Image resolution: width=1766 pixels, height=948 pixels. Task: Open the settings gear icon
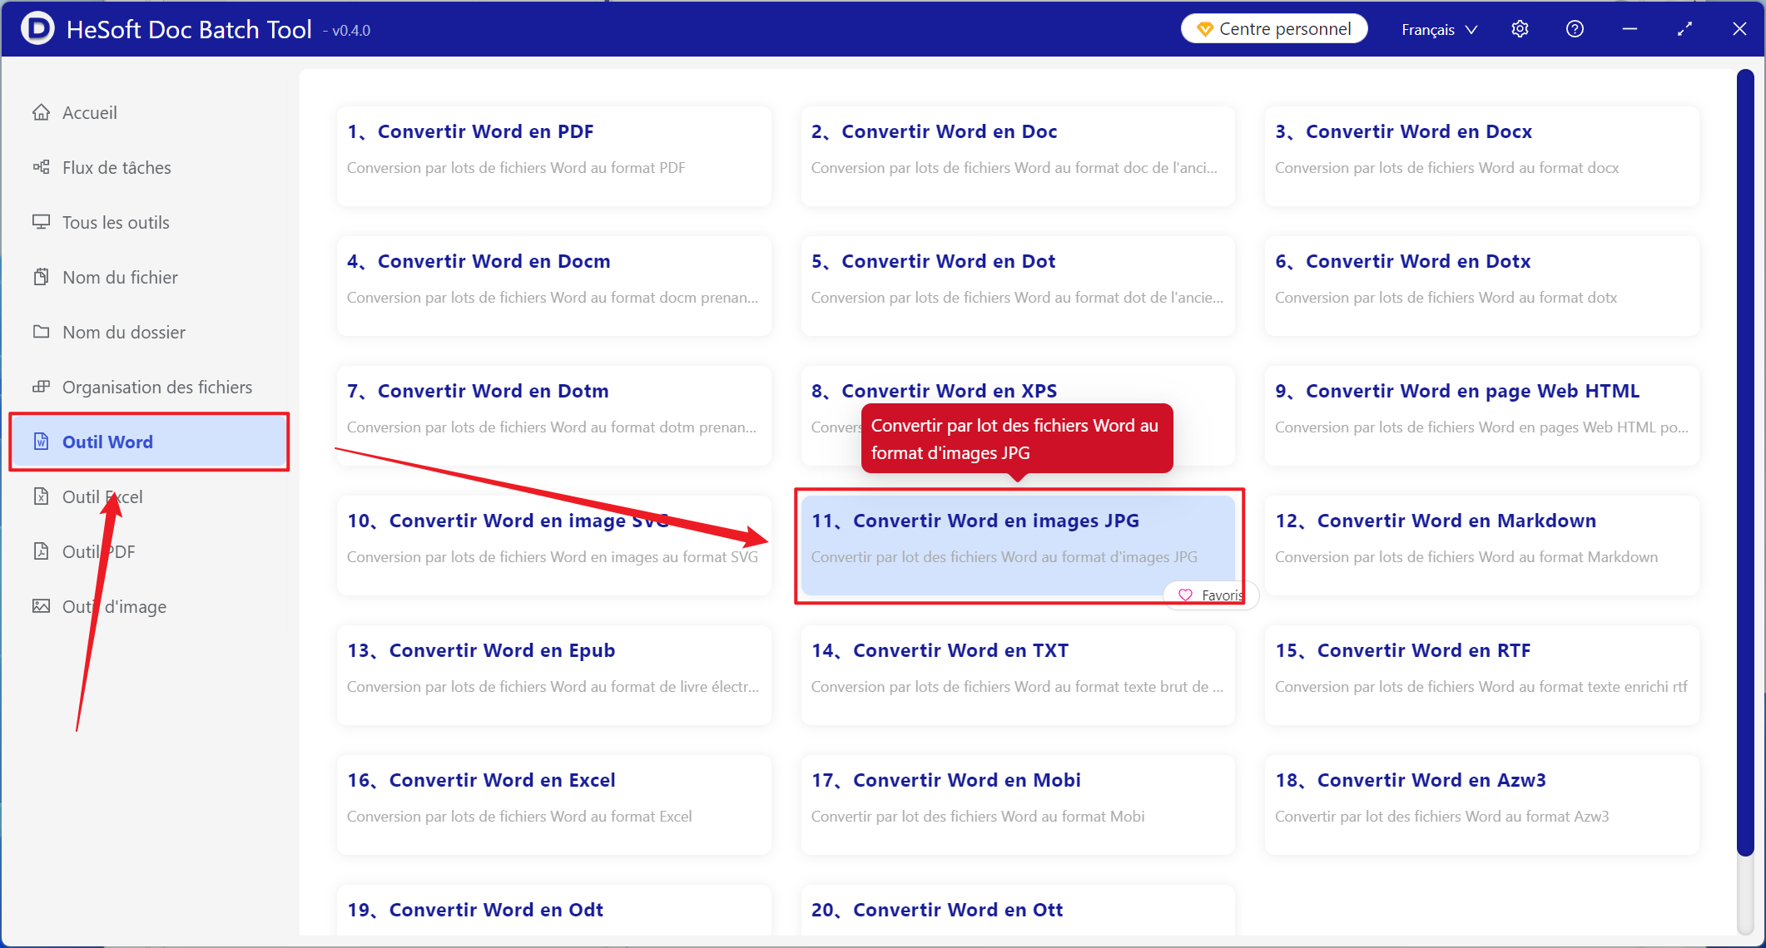click(x=1520, y=29)
